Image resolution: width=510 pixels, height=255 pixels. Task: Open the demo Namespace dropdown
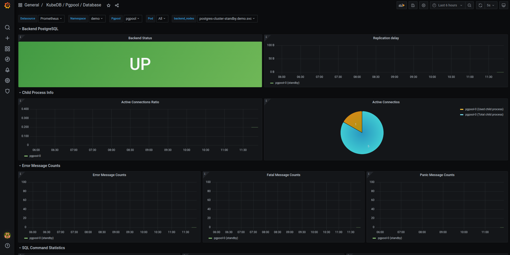click(x=97, y=18)
